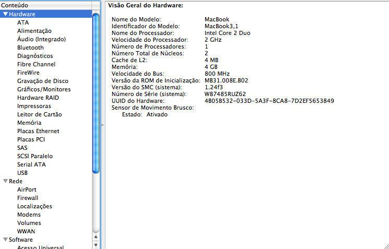Screen dimensions: 389x249
Task: Select Gráficos/Monitores item
Action: [44, 90]
